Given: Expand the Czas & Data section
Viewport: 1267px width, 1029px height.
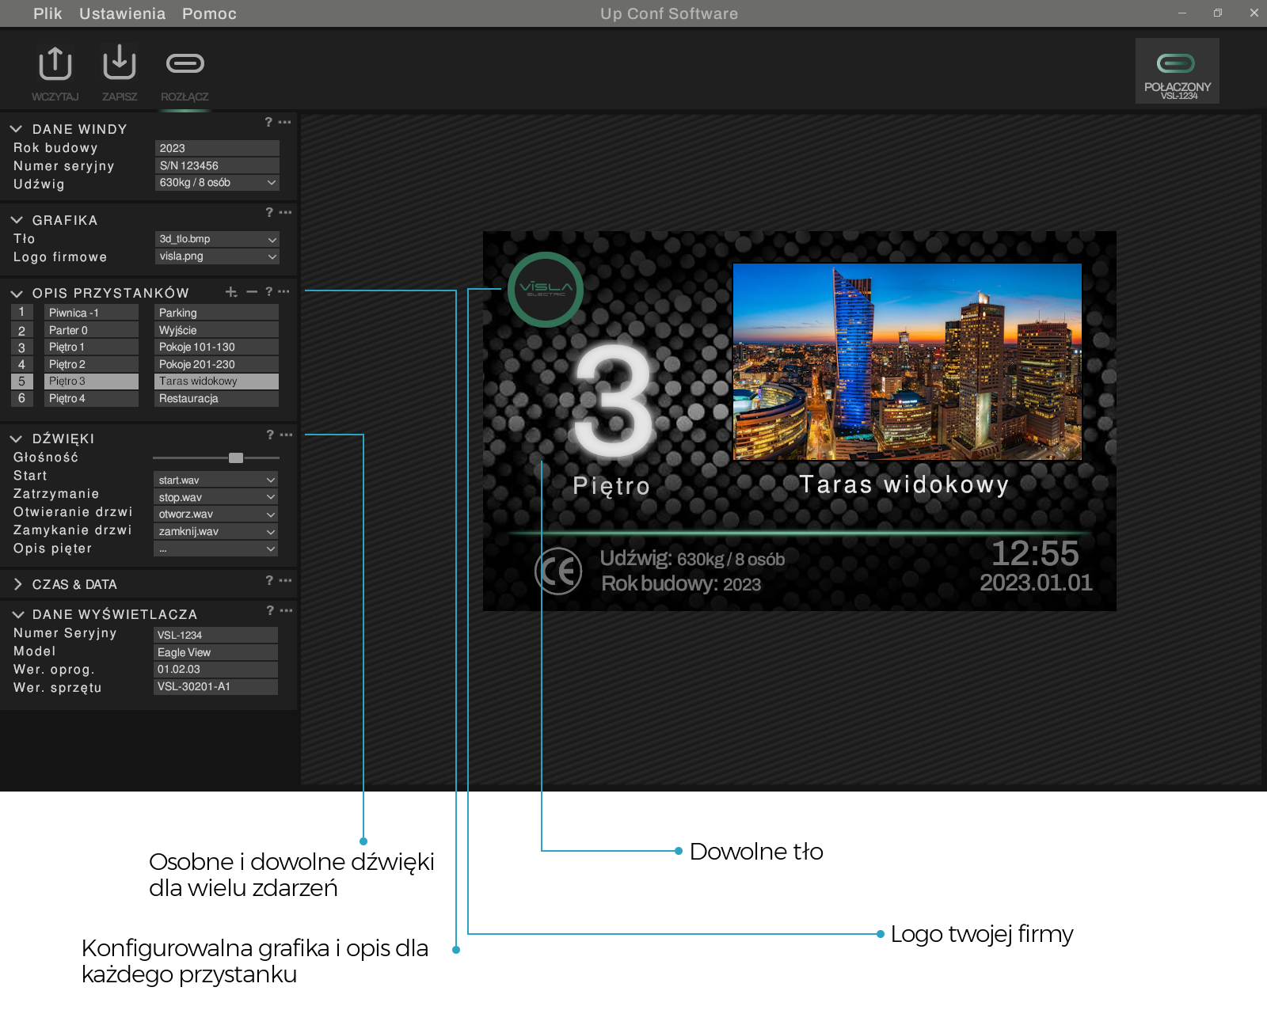Looking at the screenshot, I should pyautogui.click(x=17, y=584).
